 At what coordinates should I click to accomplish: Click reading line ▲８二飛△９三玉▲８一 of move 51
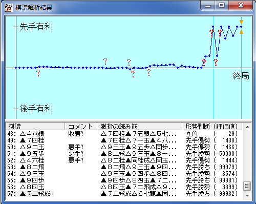coord(138,154)
